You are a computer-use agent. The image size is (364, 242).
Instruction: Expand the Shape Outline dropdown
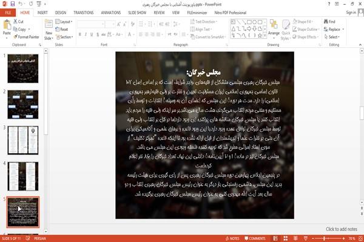click(306, 29)
